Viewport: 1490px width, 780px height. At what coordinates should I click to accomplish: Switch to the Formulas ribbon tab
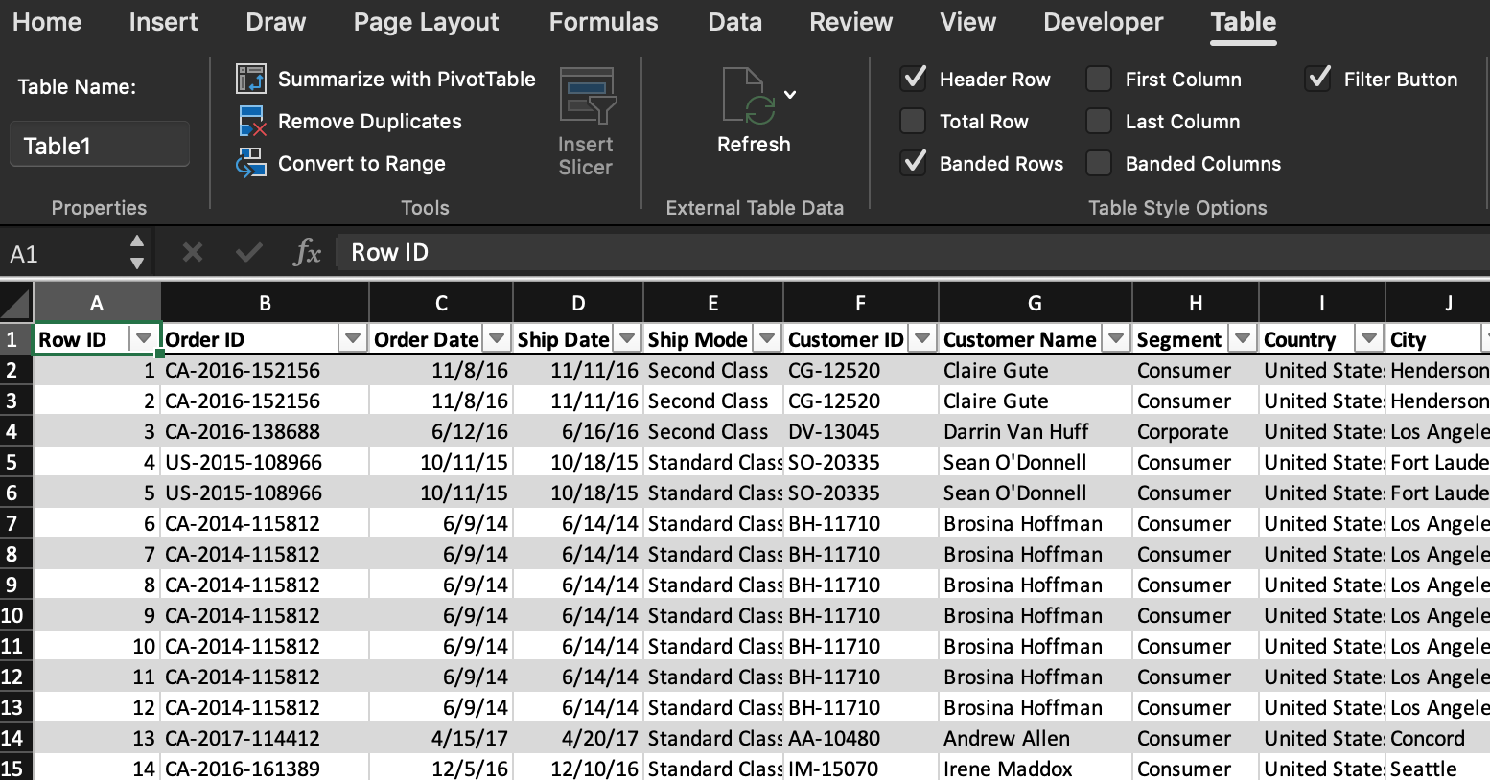point(603,22)
